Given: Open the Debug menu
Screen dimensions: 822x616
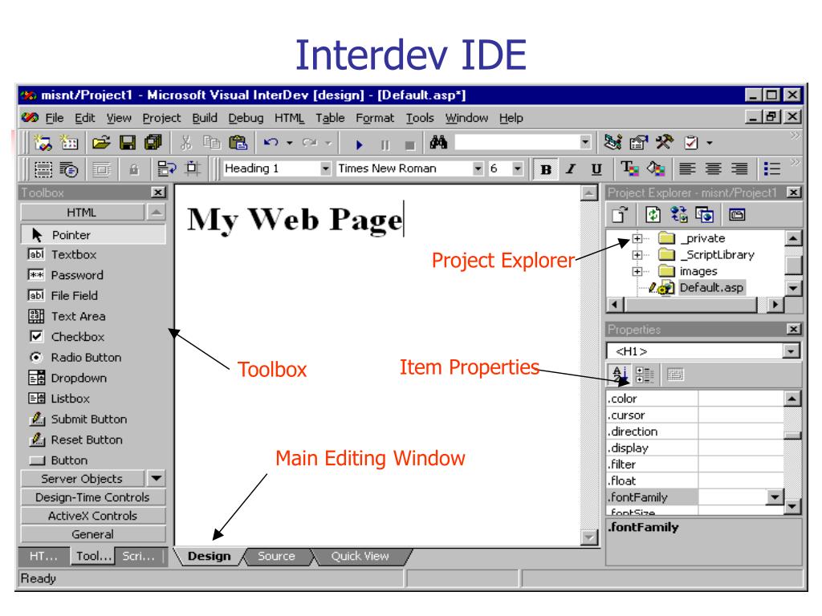Looking at the screenshot, I should coord(246,118).
